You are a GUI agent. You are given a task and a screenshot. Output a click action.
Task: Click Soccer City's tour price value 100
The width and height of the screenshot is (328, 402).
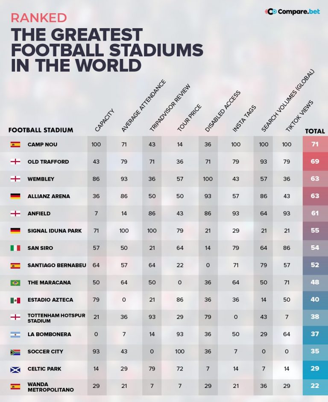(180, 352)
